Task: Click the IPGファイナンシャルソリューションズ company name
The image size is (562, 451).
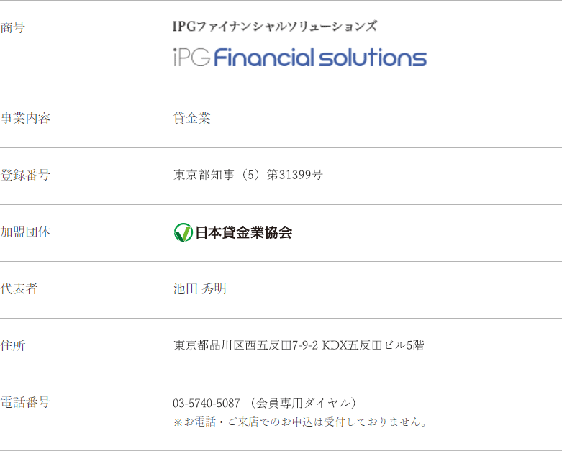Action: 274,27
